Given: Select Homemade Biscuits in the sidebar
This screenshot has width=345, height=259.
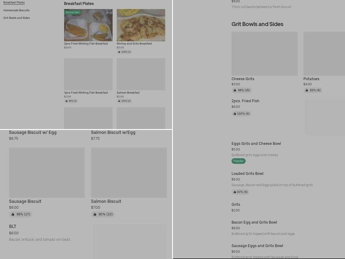Looking at the screenshot, I should coord(16,10).
